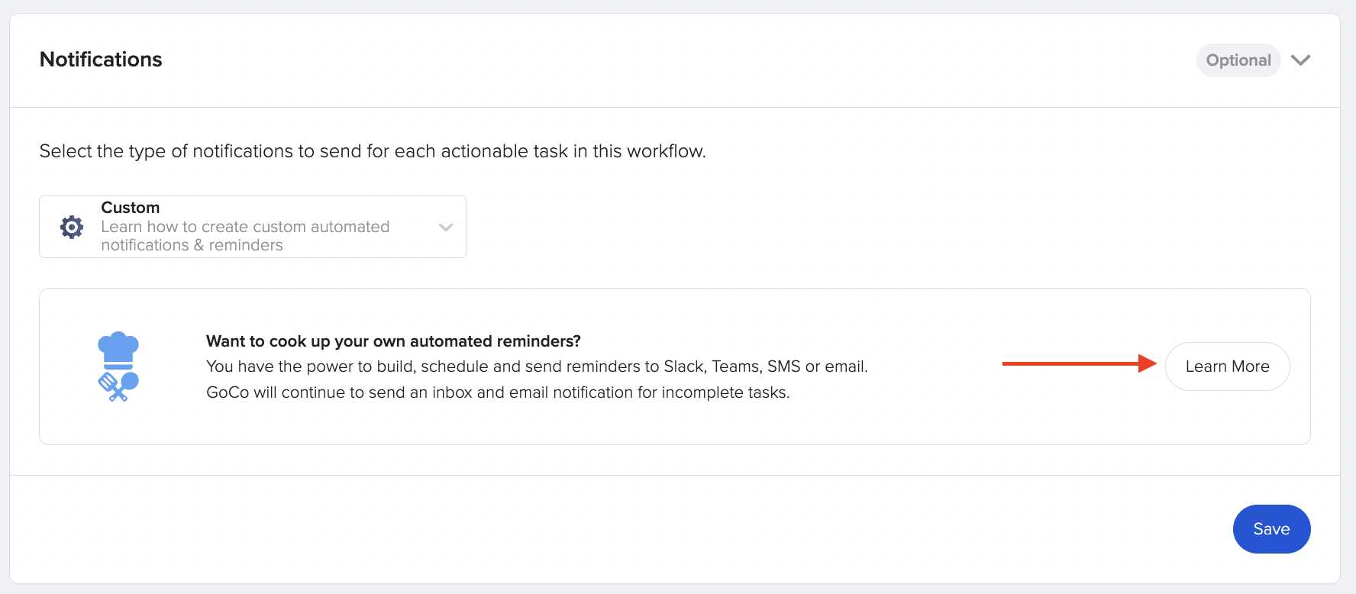The image size is (1356, 594).
Task: Click the workflow notification instruction text
Action: click(x=373, y=150)
